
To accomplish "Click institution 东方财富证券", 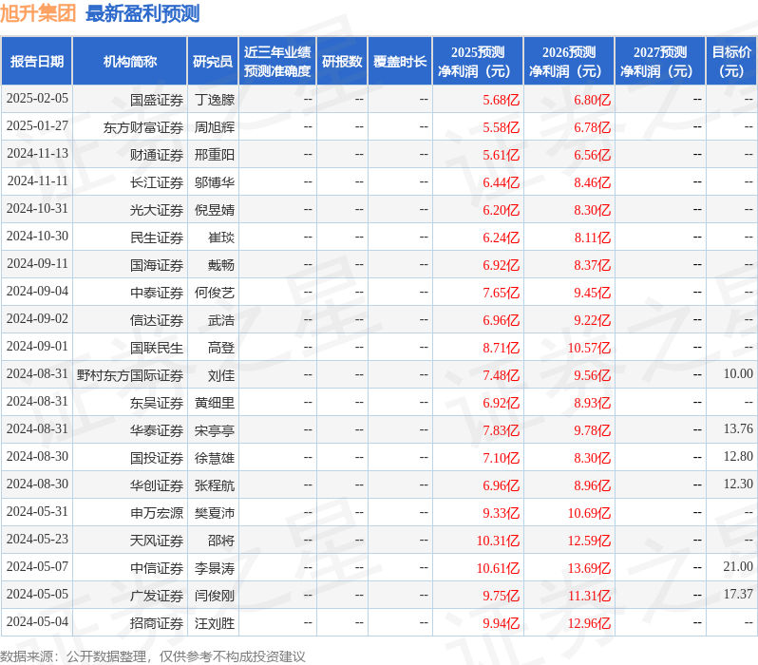I will [x=143, y=127].
